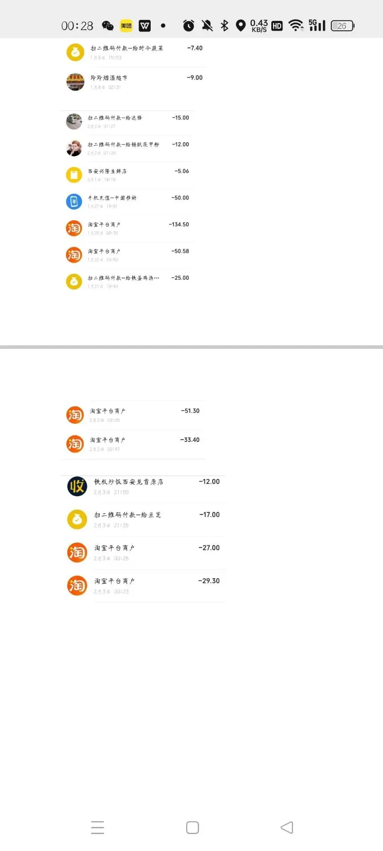The height and width of the screenshot is (851, 383).
Task: Open the Taobao -51.30 transaction row
Action: (133, 415)
